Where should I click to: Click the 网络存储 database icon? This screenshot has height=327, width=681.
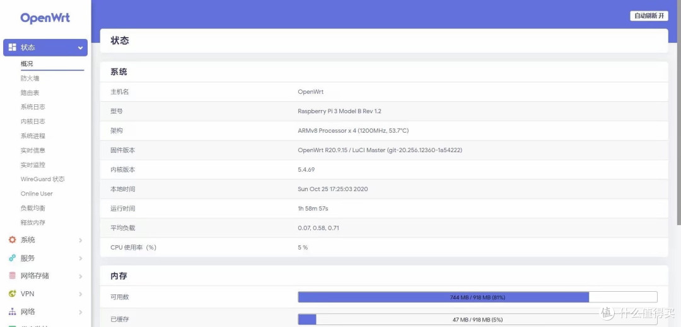coord(12,275)
